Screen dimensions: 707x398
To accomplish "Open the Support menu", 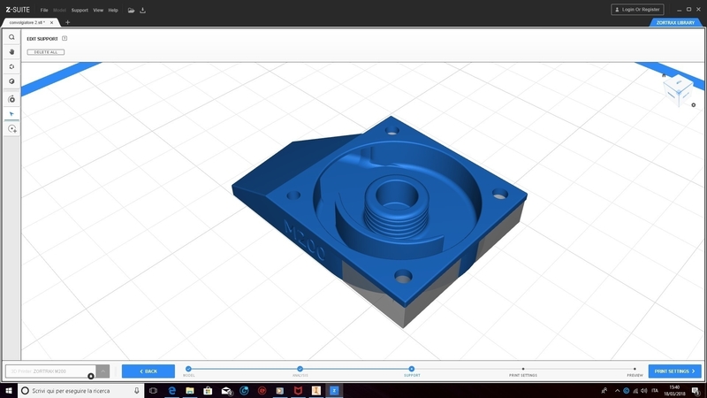I will pos(80,10).
